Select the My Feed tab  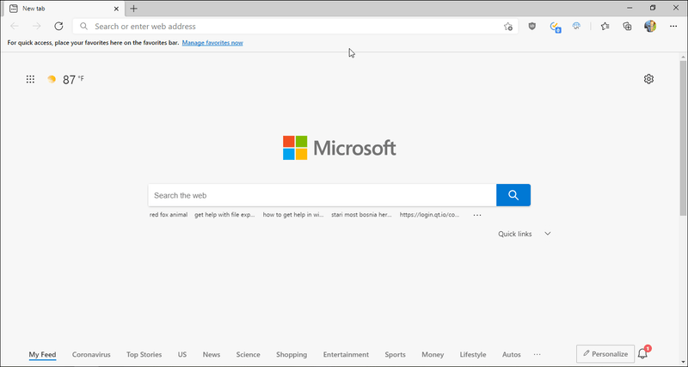click(42, 354)
